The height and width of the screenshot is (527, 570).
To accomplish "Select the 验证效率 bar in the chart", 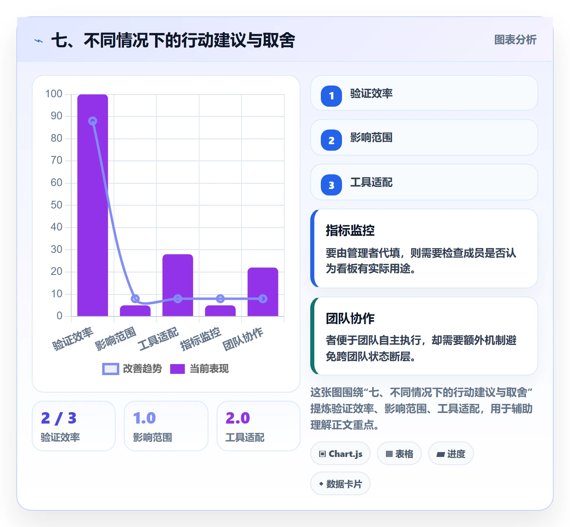I will tap(93, 205).
